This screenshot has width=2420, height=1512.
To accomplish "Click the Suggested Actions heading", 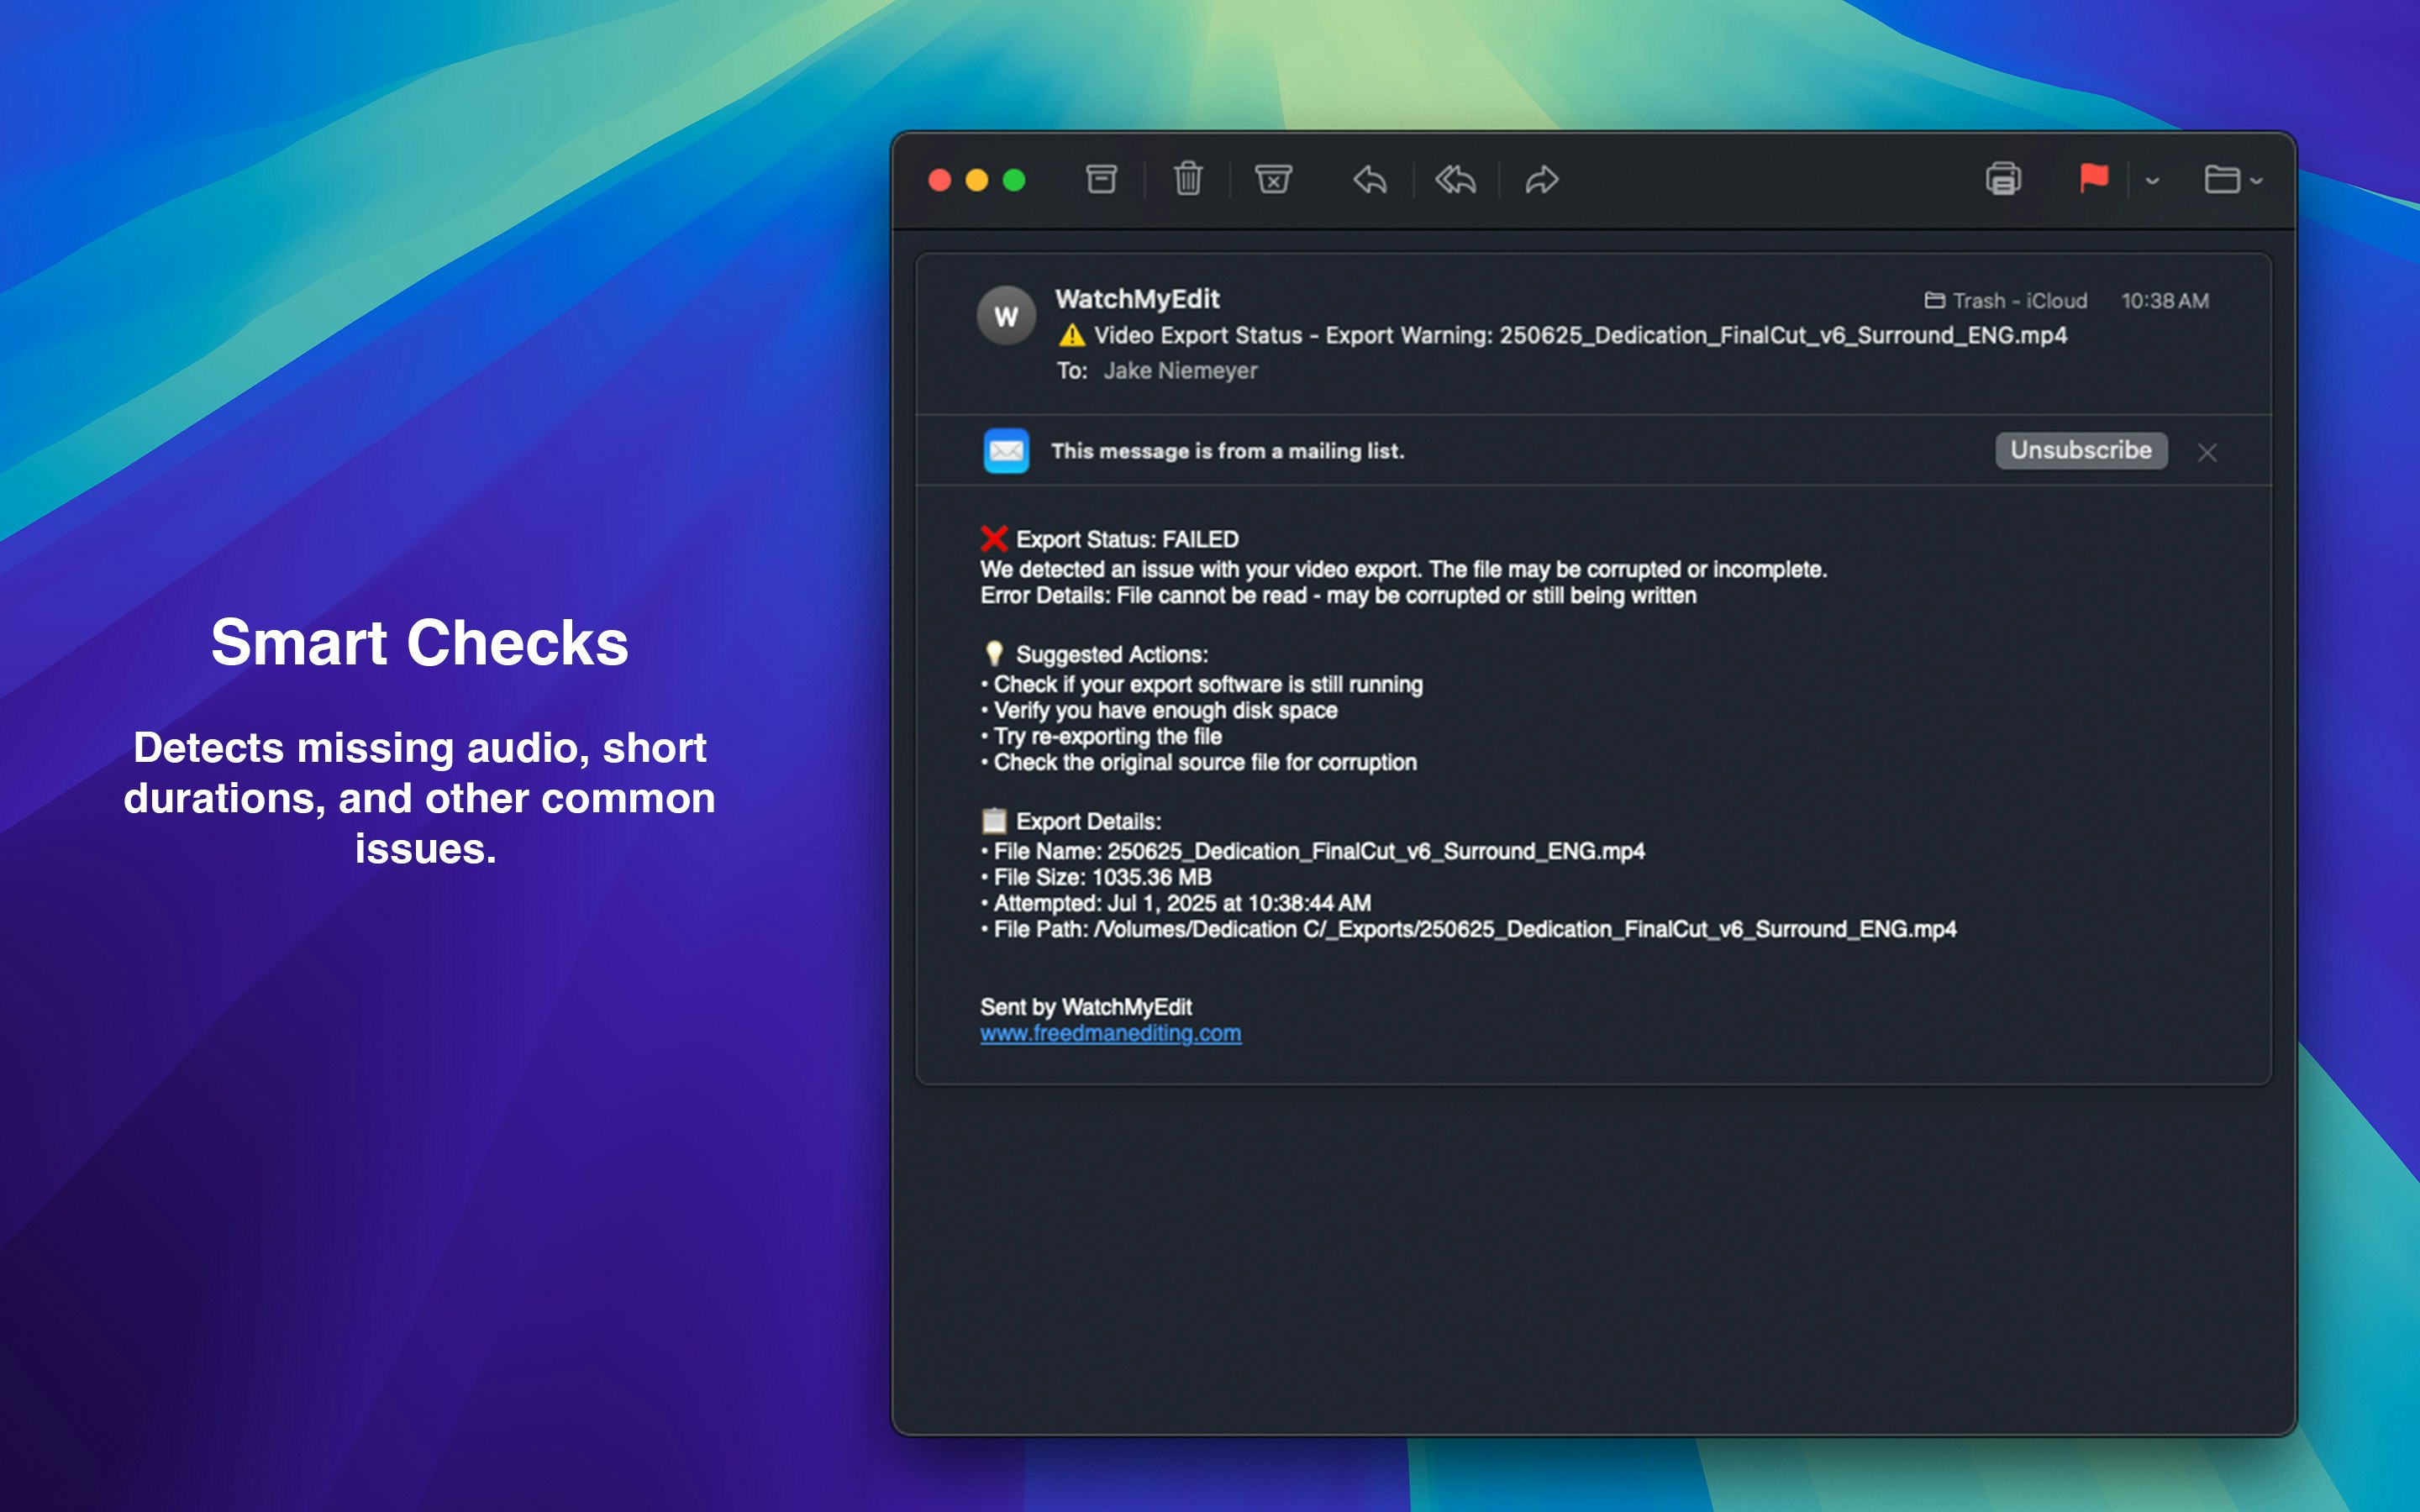I will [x=1095, y=655].
